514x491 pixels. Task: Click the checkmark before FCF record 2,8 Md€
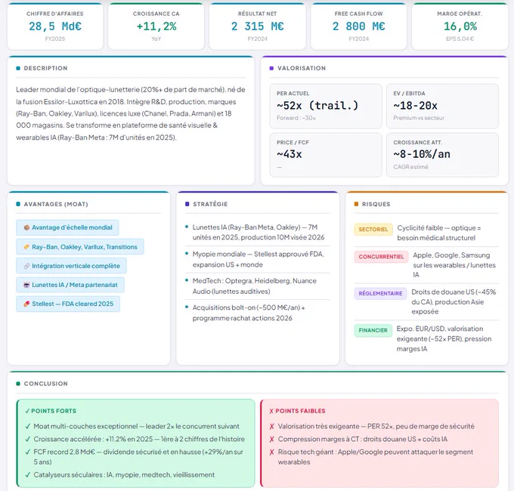click(28, 452)
